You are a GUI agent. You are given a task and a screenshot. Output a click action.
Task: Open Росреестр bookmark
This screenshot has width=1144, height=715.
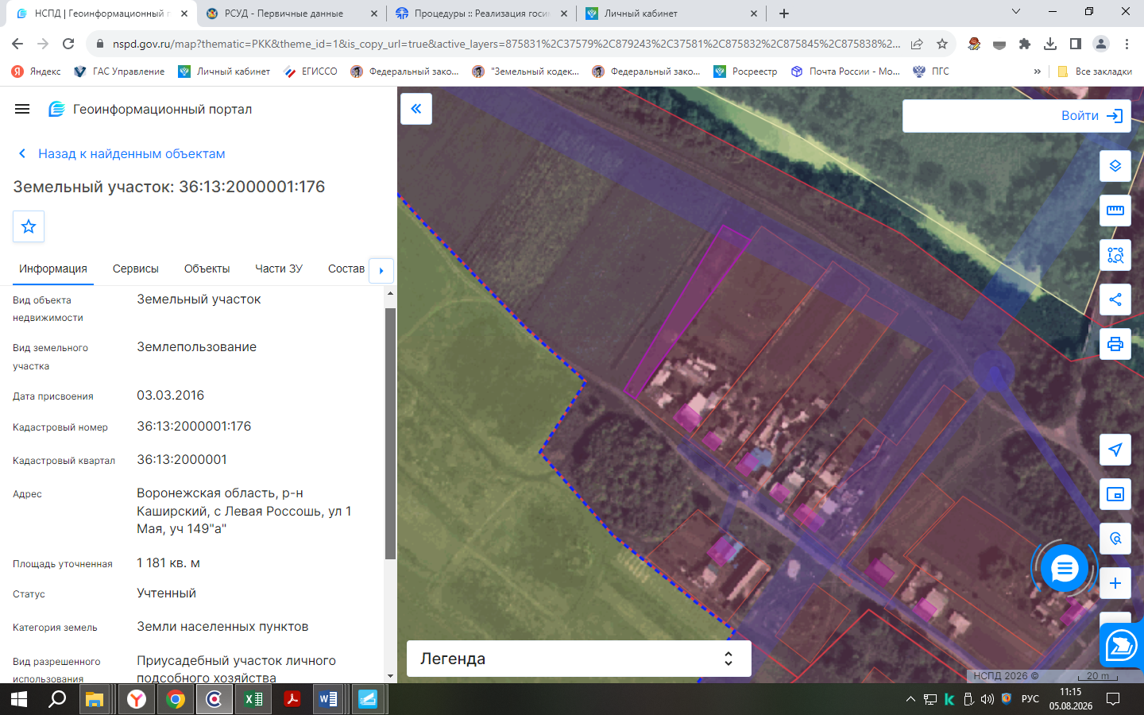tap(746, 71)
